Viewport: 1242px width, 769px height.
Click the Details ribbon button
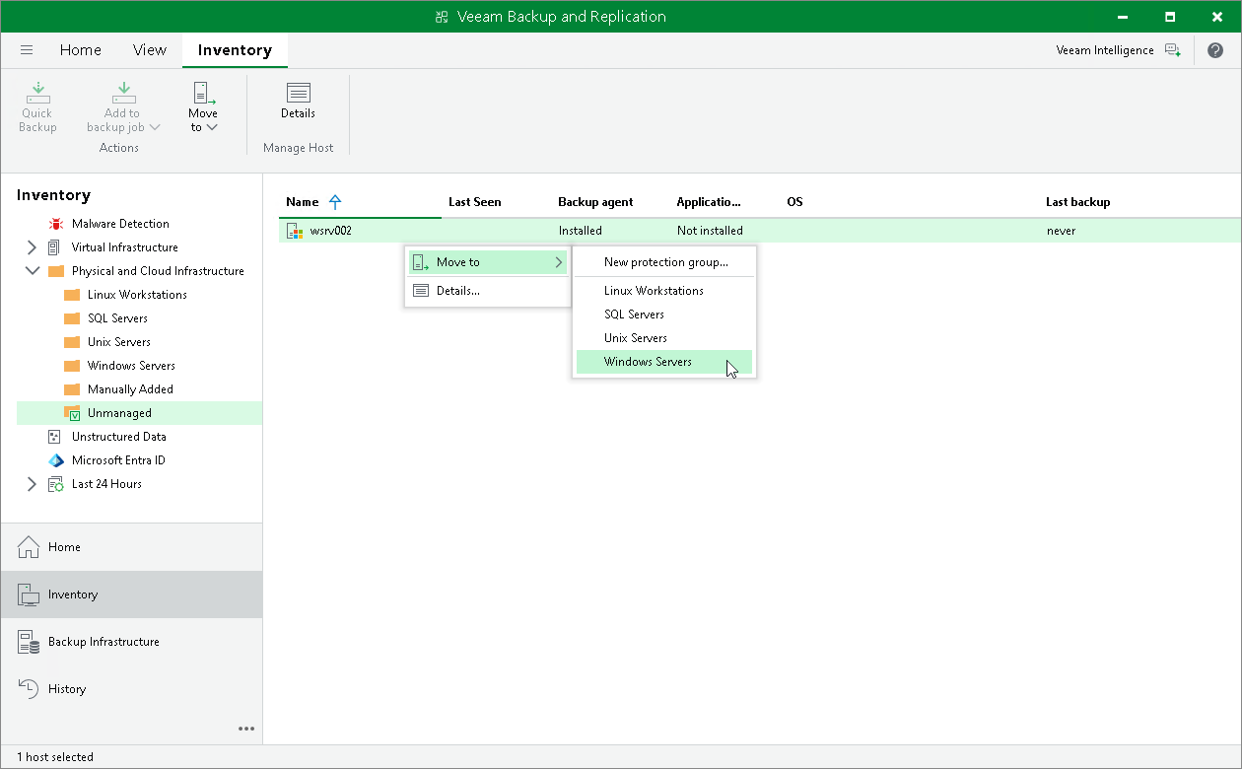tap(298, 101)
